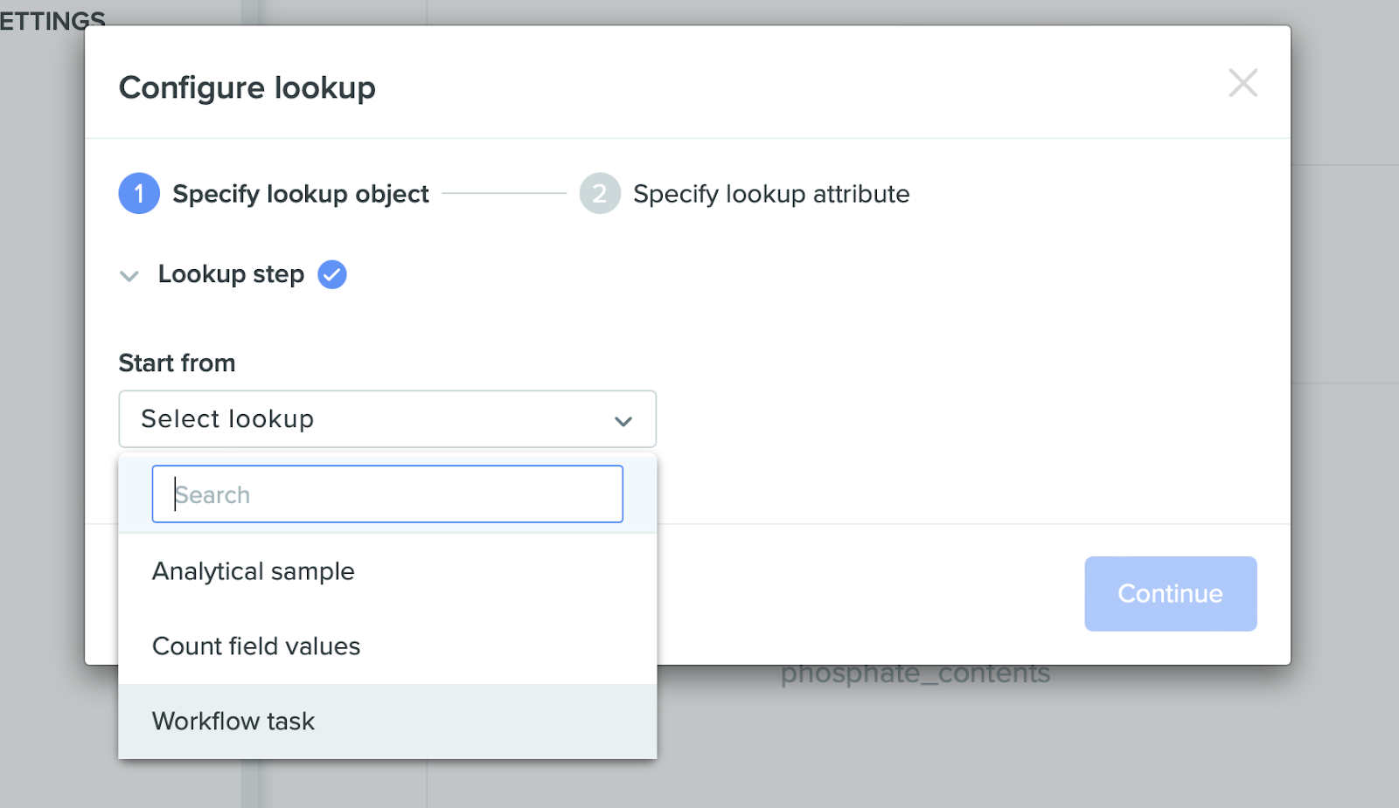This screenshot has height=808, width=1399.
Task: Choose Analytical sample option
Action: [387, 571]
